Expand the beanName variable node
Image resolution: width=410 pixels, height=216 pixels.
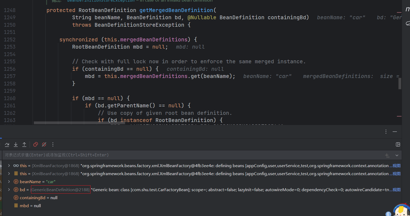[9, 182]
